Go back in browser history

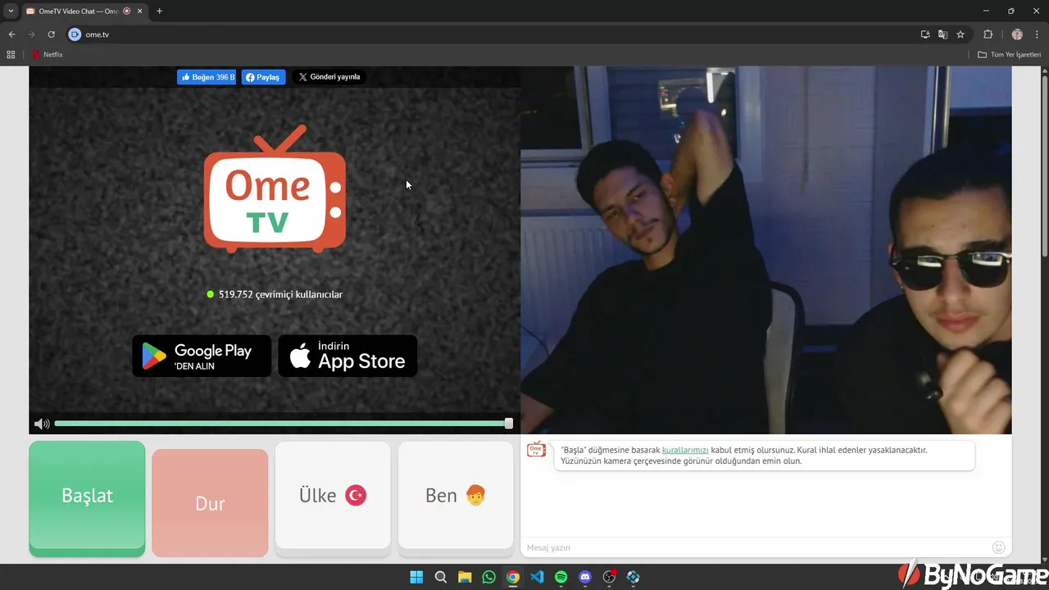11,34
